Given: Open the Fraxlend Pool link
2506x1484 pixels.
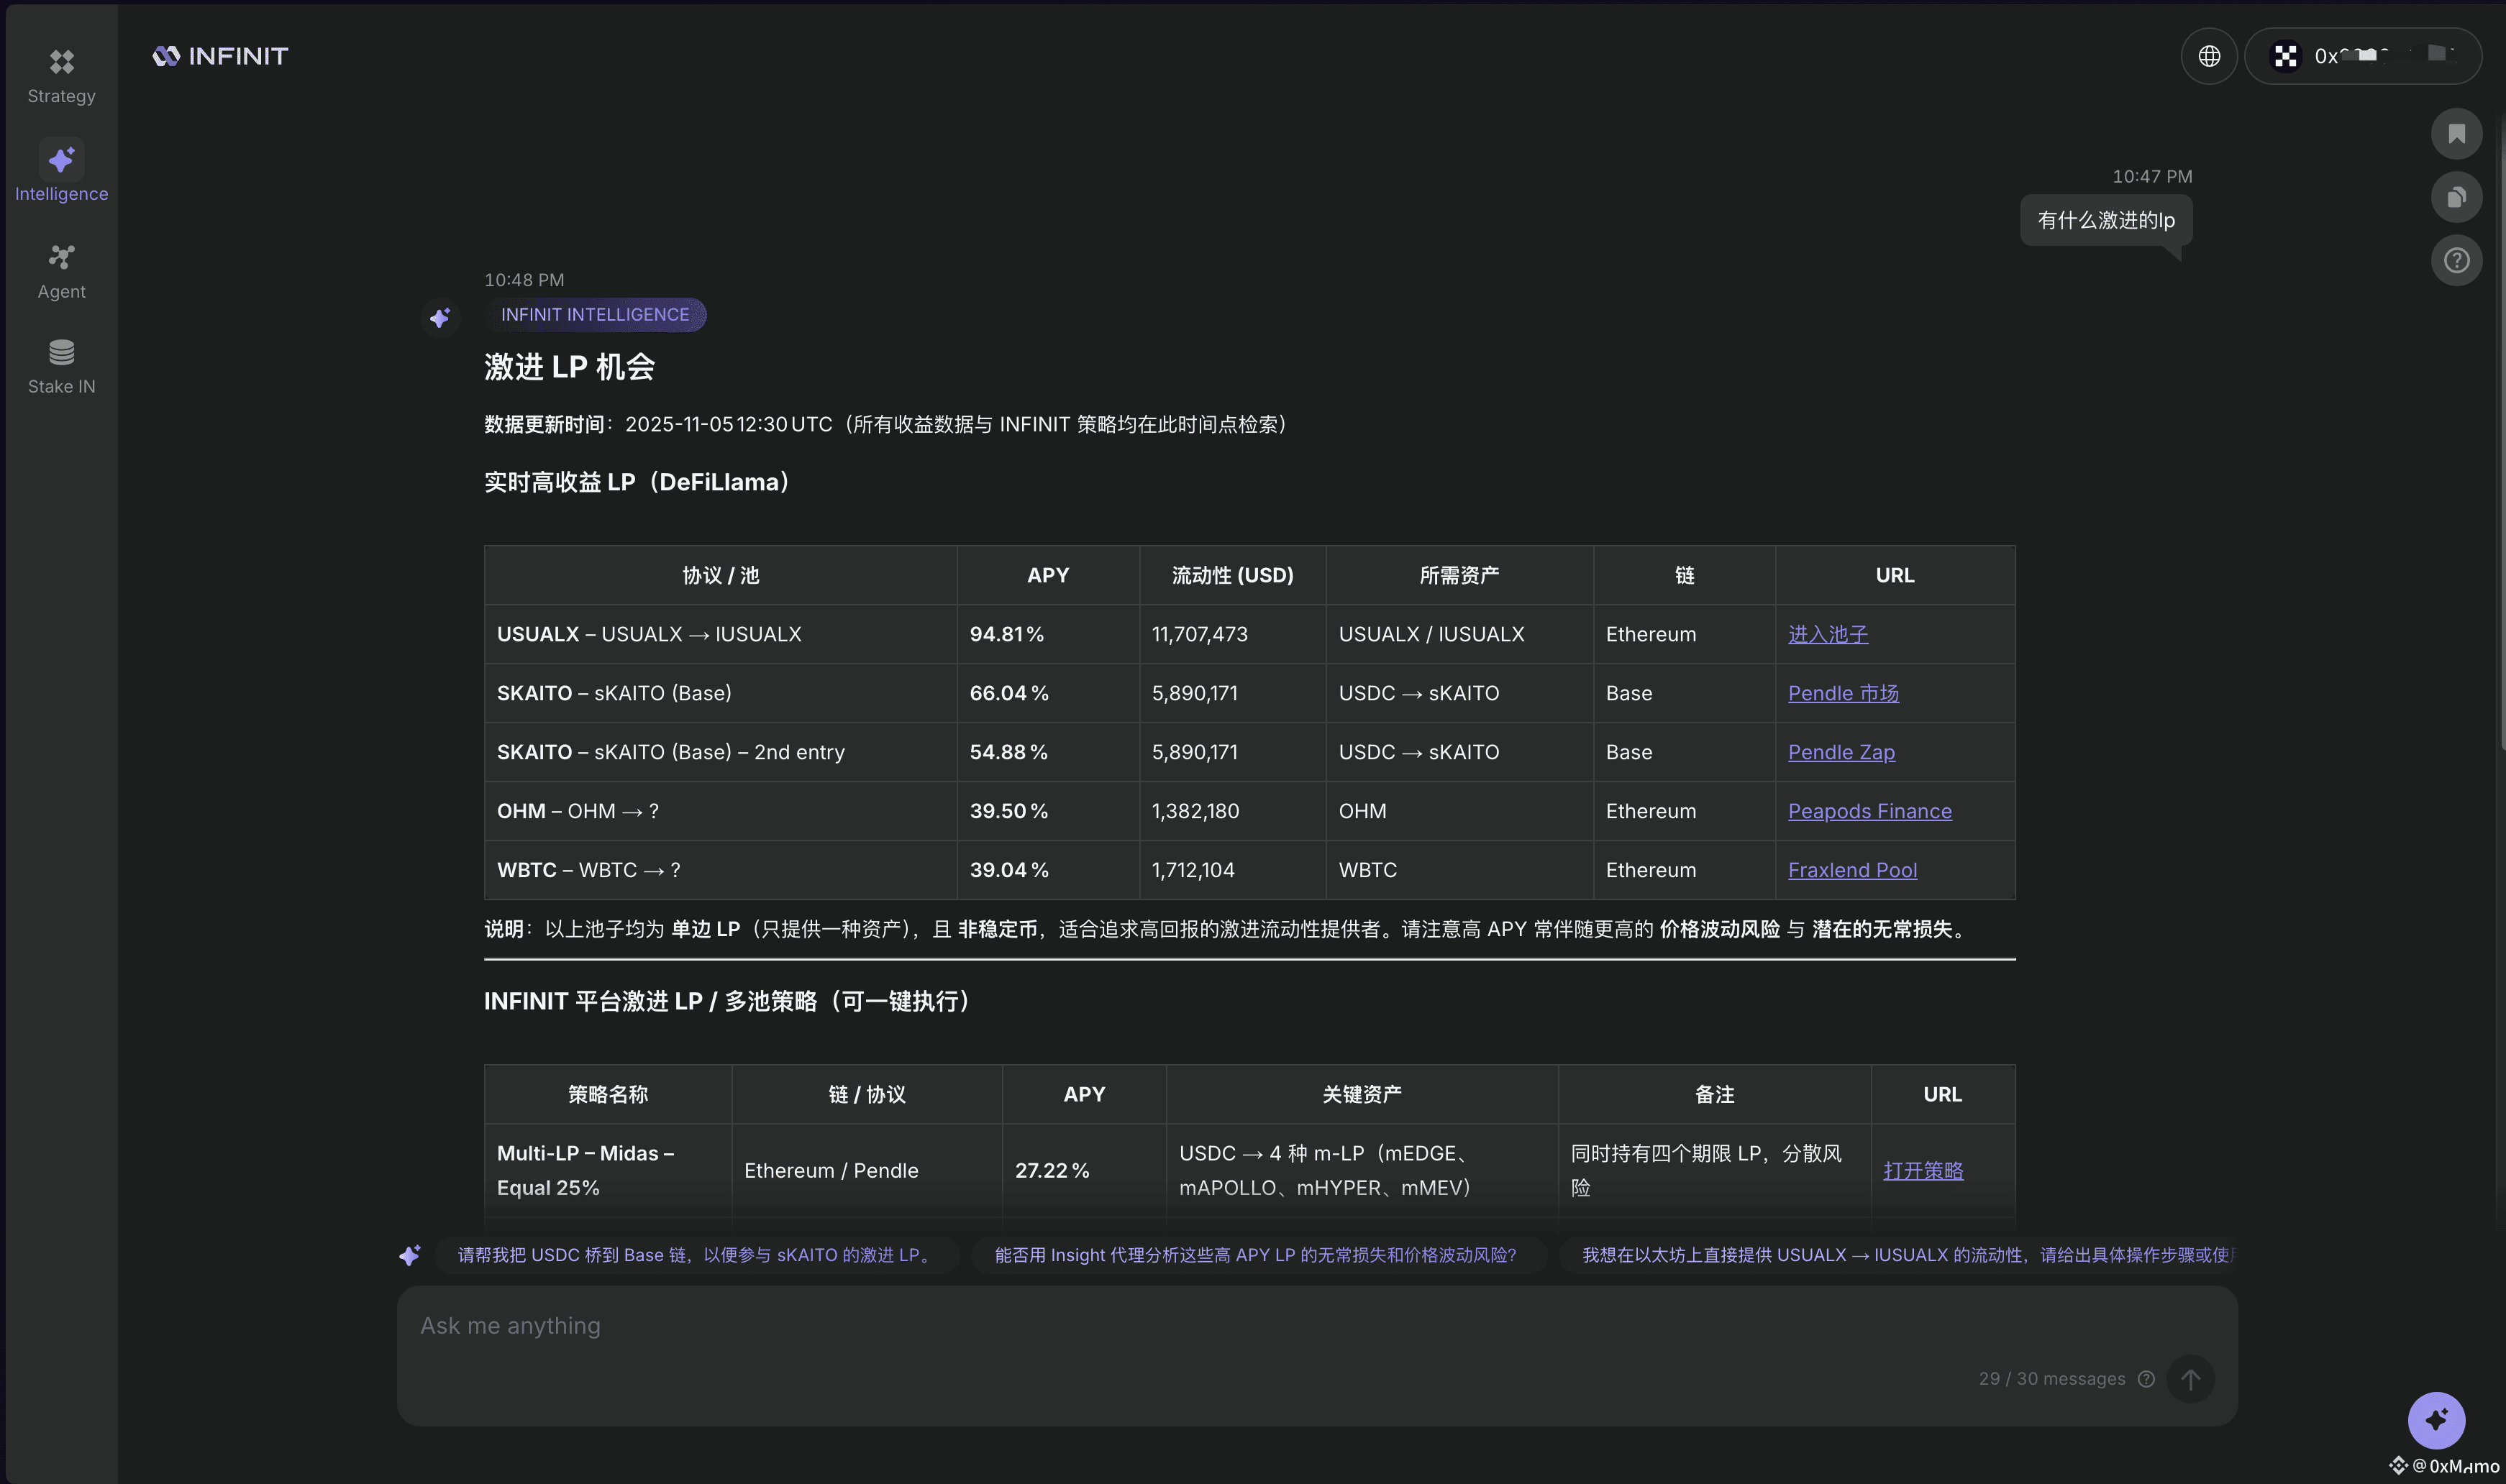Looking at the screenshot, I should [x=1851, y=870].
